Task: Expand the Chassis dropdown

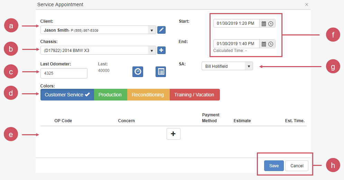Action: click(x=151, y=51)
